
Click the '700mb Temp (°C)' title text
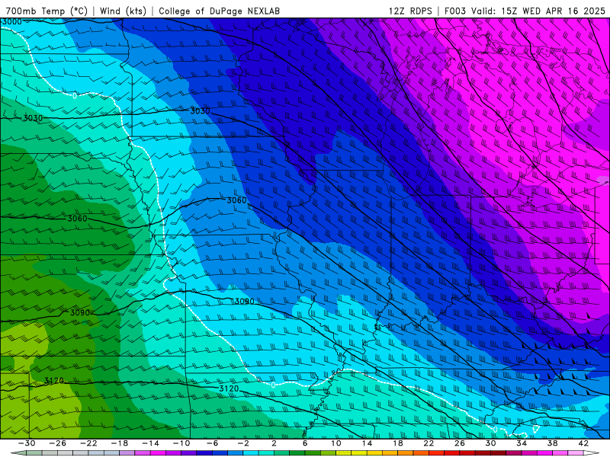(47, 11)
